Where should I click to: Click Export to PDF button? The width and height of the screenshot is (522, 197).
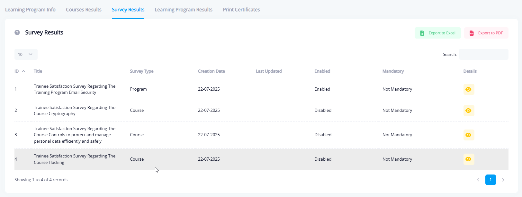[486, 33]
